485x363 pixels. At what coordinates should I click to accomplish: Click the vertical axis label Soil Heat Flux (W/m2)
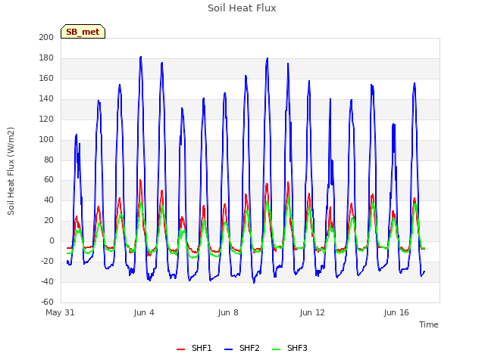11,171
